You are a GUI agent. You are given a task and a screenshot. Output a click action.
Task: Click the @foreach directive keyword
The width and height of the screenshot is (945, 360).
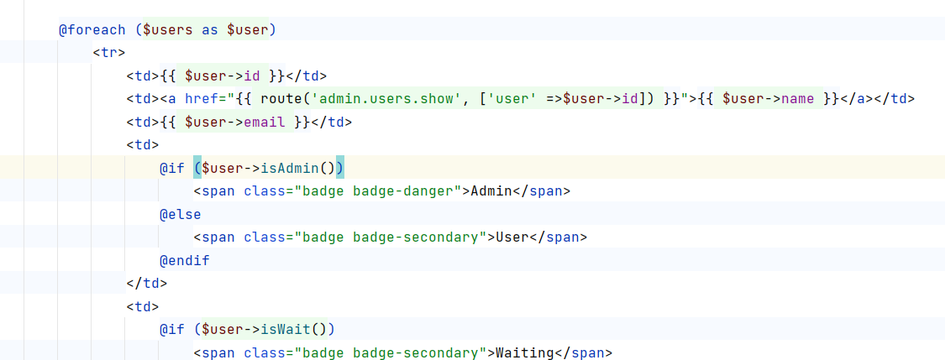coord(92,29)
